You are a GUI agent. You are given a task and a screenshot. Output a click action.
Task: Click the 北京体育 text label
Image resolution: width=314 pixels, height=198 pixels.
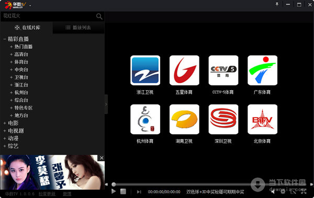pos(262,141)
